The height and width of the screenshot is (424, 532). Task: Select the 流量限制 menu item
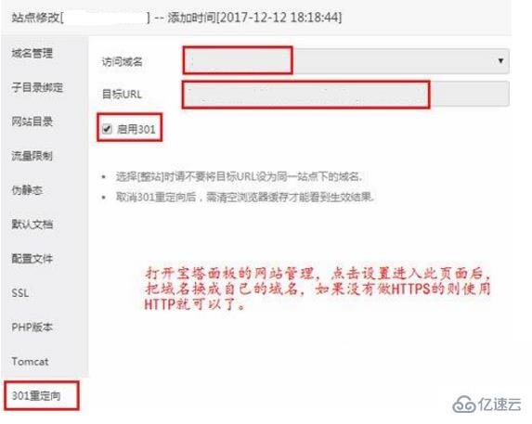(x=32, y=156)
